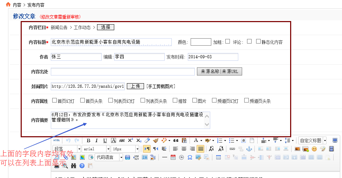Click the superscript icon
This screenshot has height=178, width=342.
click(130, 140)
